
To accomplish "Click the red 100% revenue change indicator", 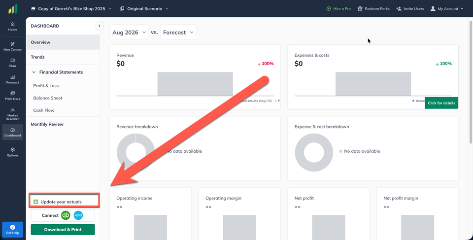I will [x=266, y=64].
